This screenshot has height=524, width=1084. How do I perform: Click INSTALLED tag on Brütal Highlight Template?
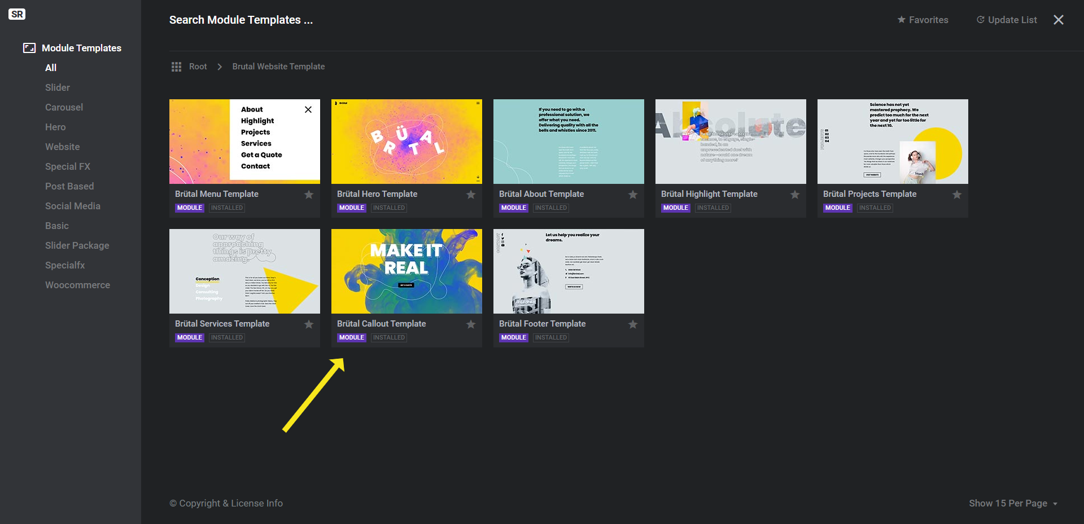713,208
